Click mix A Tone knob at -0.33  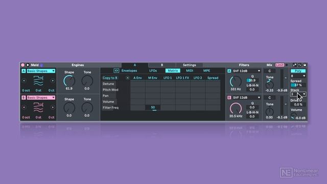pyautogui.click(x=269, y=84)
